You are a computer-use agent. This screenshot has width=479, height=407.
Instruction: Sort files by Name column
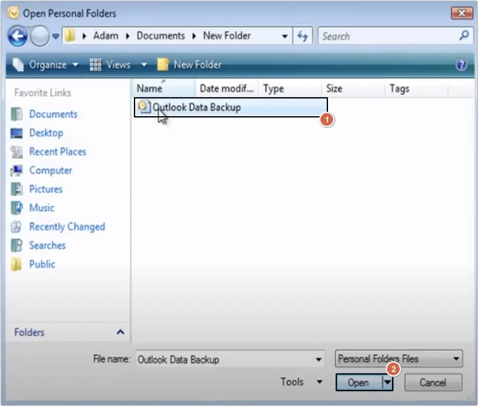[x=164, y=89]
